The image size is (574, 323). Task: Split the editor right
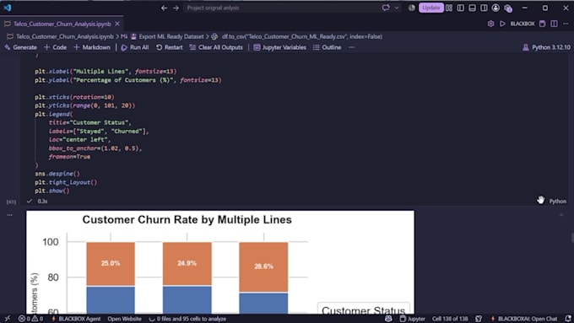(x=555, y=24)
